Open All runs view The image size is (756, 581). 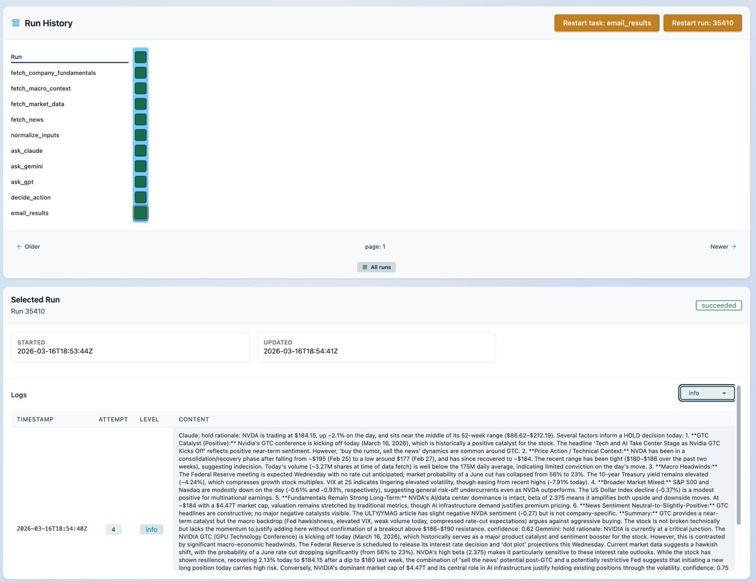pyautogui.click(x=377, y=268)
